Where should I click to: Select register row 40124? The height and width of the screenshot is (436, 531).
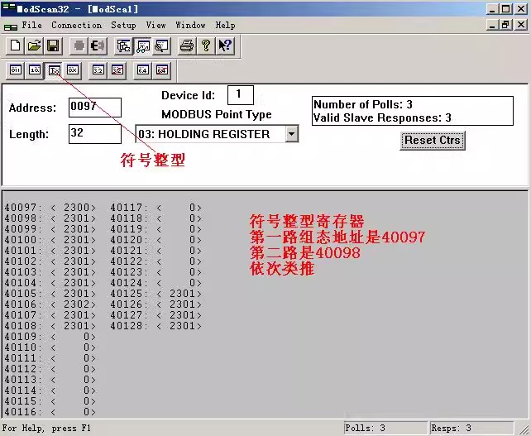coord(155,283)
